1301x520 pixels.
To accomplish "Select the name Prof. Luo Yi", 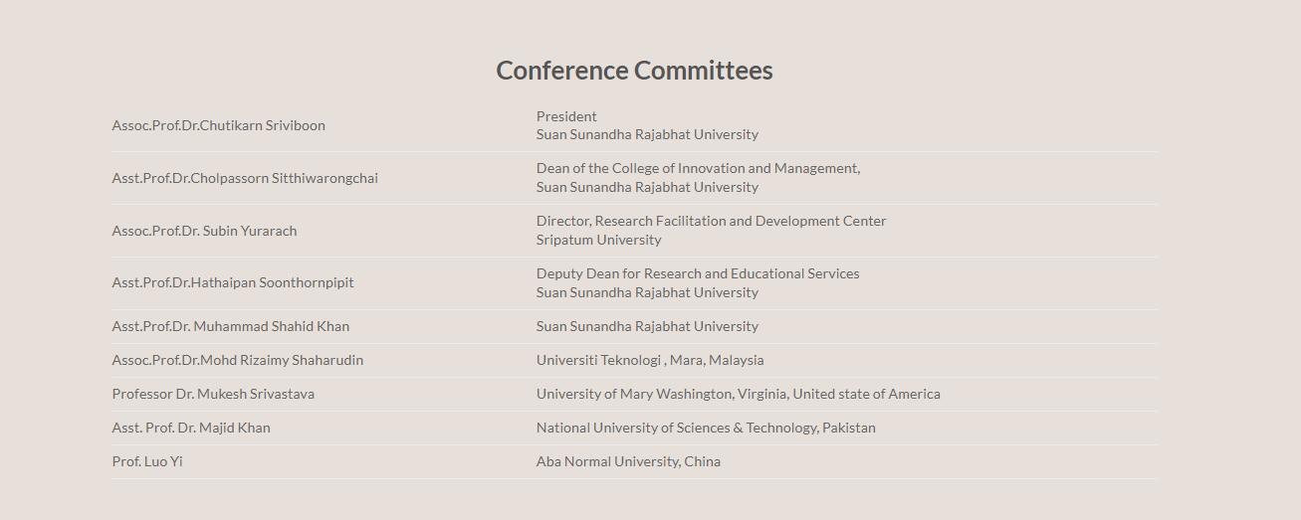I will 147,461.
